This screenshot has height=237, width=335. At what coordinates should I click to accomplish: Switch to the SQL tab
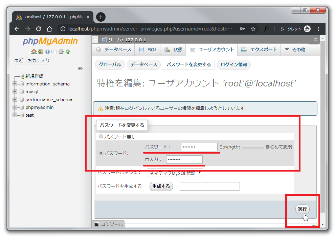[x=148, y=50]
